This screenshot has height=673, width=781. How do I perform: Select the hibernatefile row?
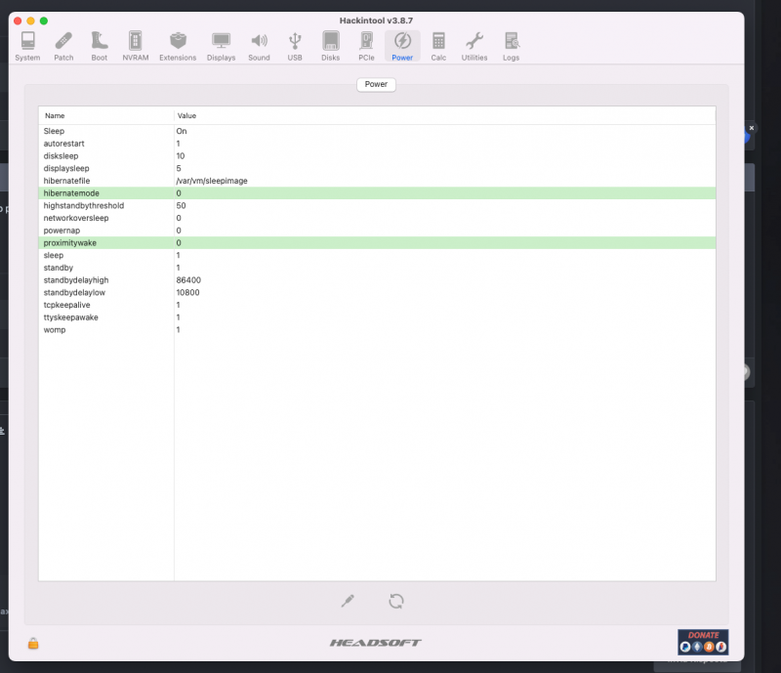tap(377, 181)
